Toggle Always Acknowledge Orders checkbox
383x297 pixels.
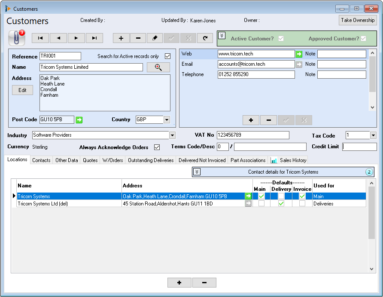pyautogui.click(x=157, y=147)
